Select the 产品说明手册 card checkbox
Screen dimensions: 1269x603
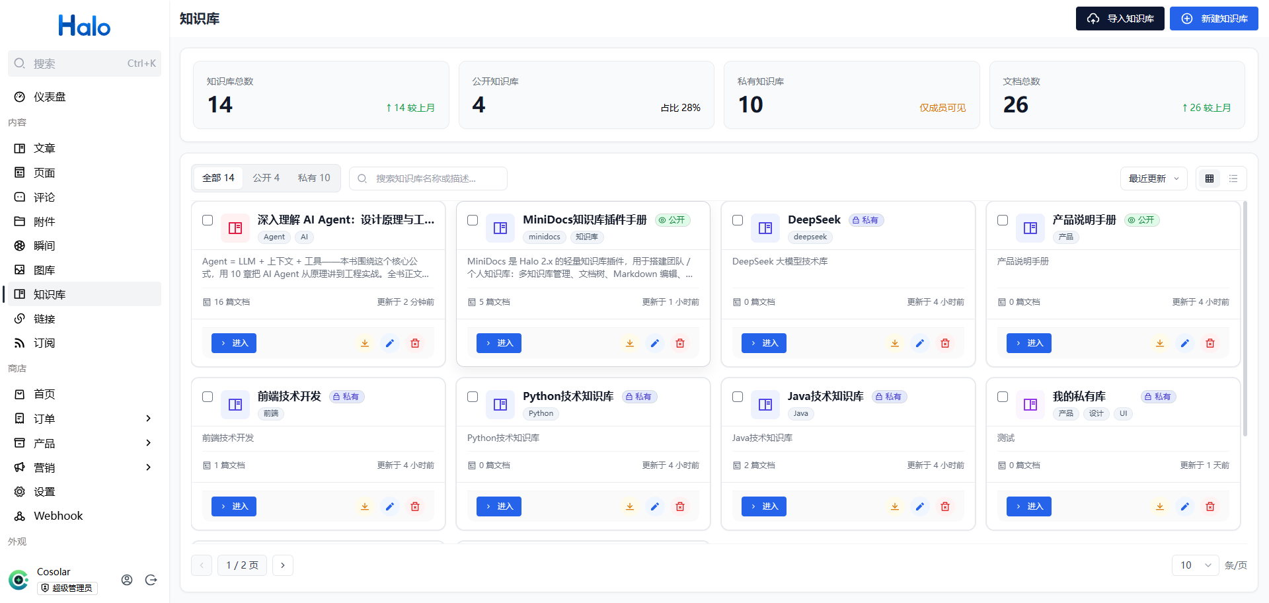coord(1003,220)
